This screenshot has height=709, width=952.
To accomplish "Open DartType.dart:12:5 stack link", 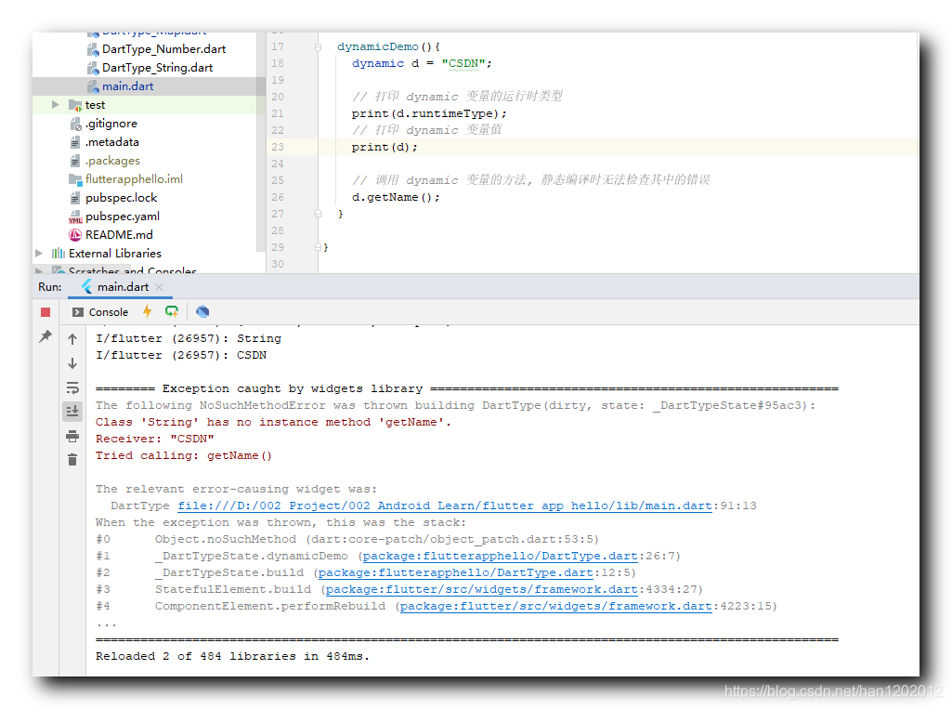I will click(455, 572).
